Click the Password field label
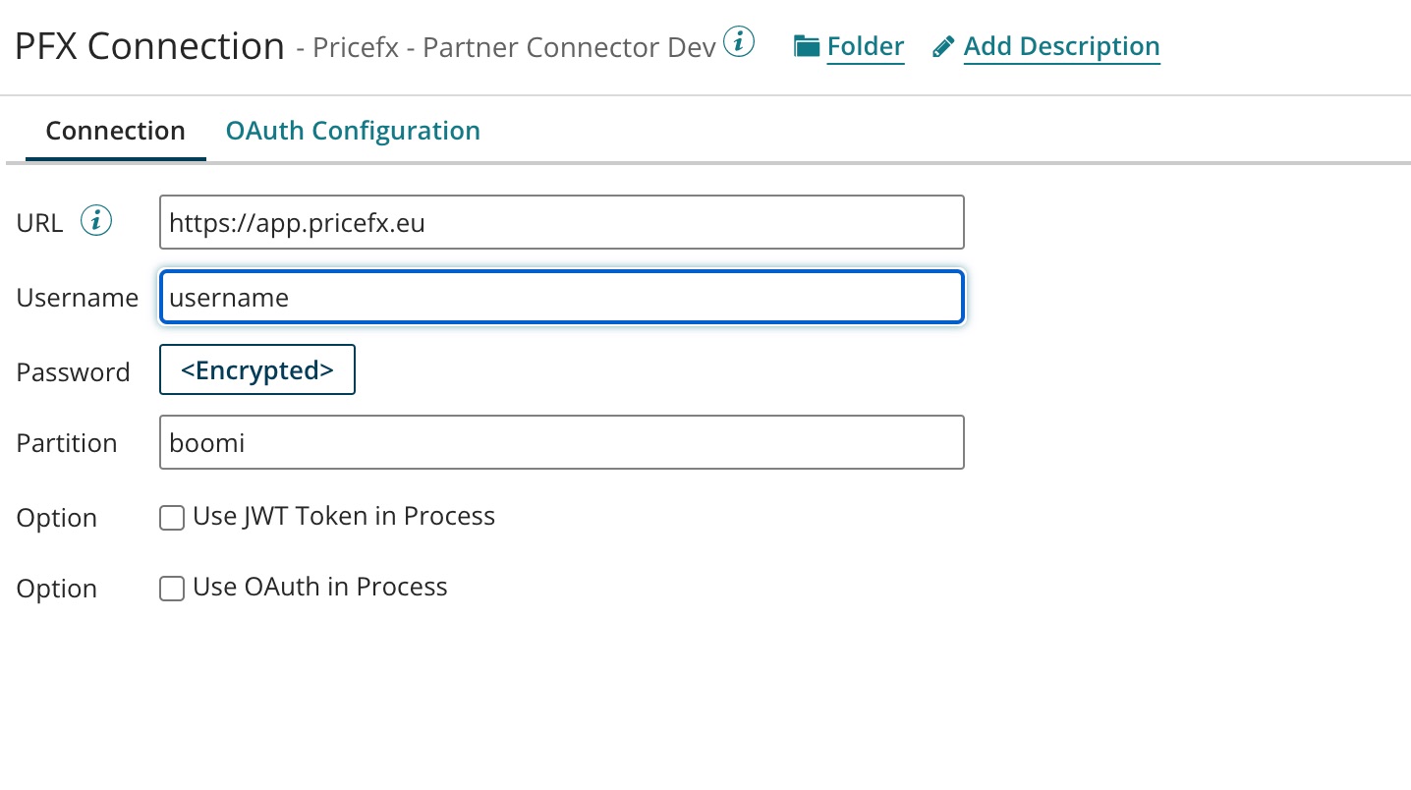The image size is (1411, 790). (x=74, y=372)
